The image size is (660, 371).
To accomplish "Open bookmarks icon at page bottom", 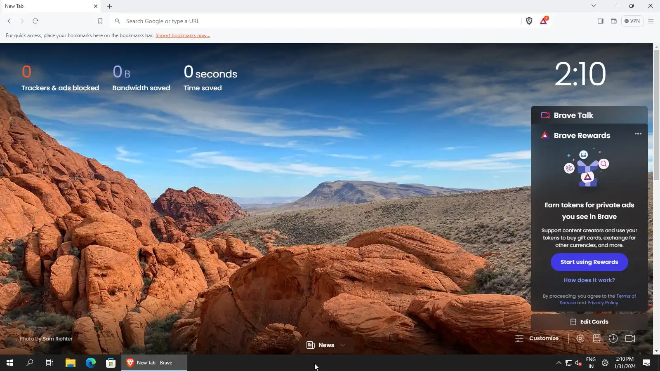I will click(x=596, y=338).
